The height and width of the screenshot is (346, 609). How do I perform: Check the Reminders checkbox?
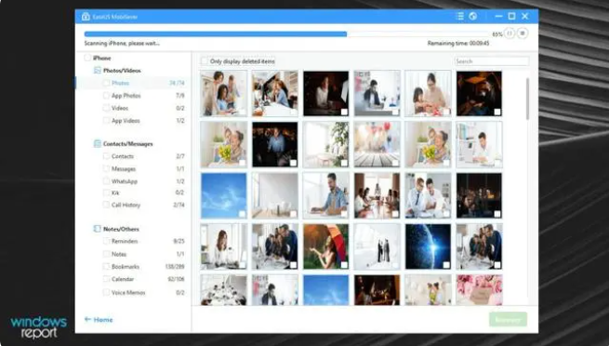106,241
